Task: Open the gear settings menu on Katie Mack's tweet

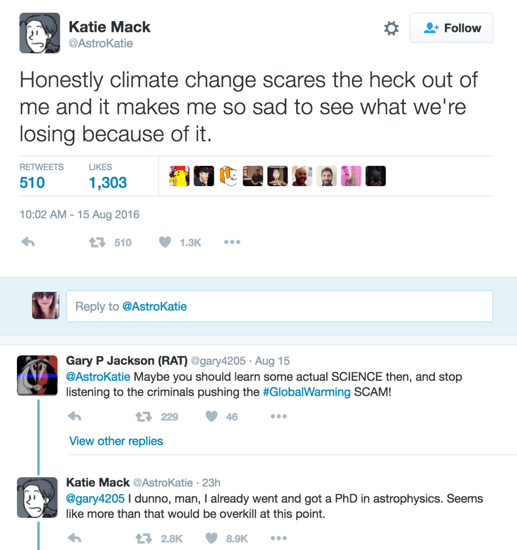Action: 391,28
